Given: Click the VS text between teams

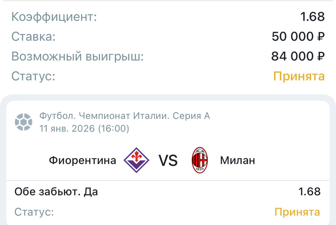Looking at the screenshot, I should coord(168,160).
